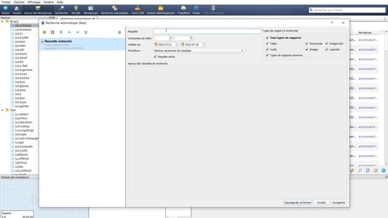
Task: Add new search with green plus icon
Action: [x=44, y=32]
